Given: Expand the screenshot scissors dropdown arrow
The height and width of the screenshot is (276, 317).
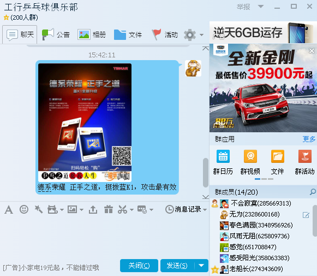Looking at the screenshot, I should (x=131, y=210).
